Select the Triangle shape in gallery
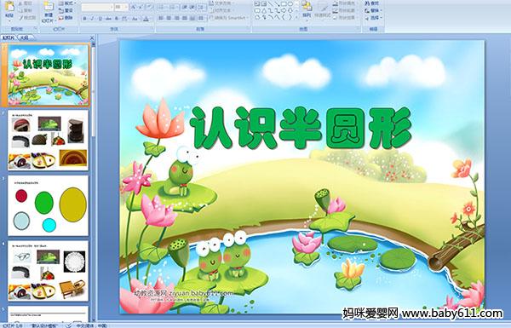Screen dimensions: 511x328 (x=264, y=10)
